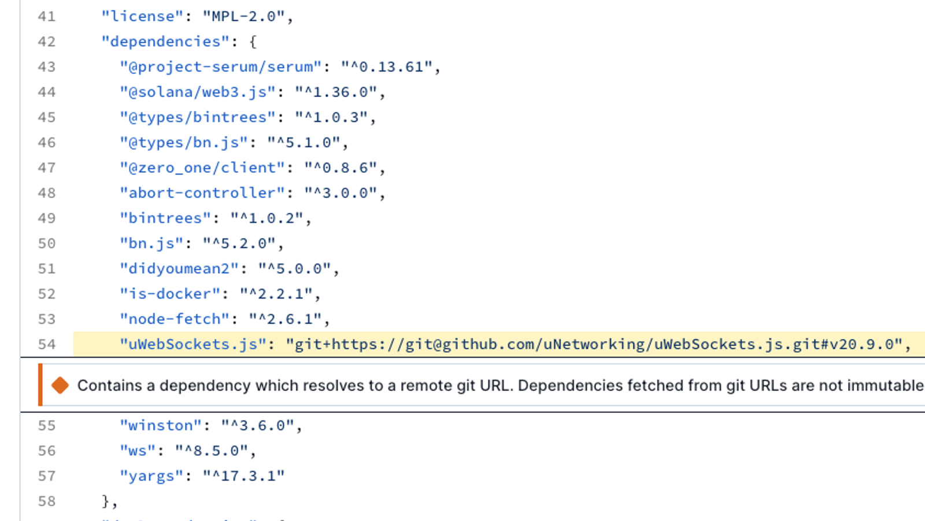This screenshot has height=521, width=925.
Task: Click the uWebSockets git+https URL value
Action: pos(594,344)
